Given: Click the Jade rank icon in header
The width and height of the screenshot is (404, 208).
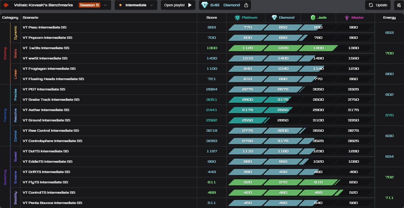Looking at the screenshot, I should [x=313, y=17].
